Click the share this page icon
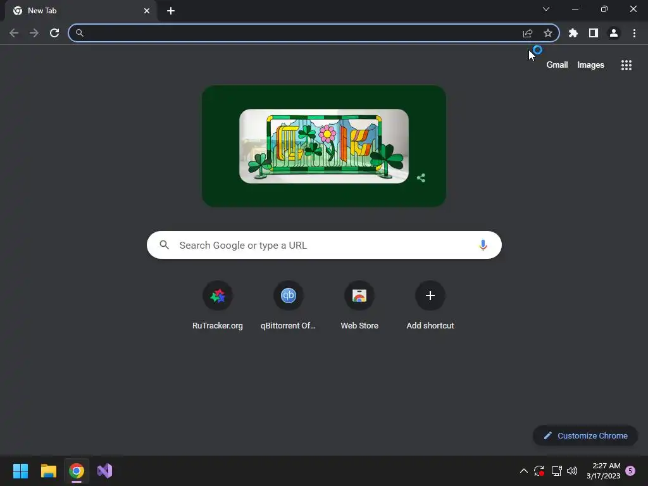This screenshot has height=486, width=648. pyautogui.click(x=528, y=33)
